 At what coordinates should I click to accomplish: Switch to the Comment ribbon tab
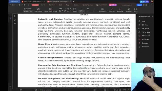click(52, 5)
